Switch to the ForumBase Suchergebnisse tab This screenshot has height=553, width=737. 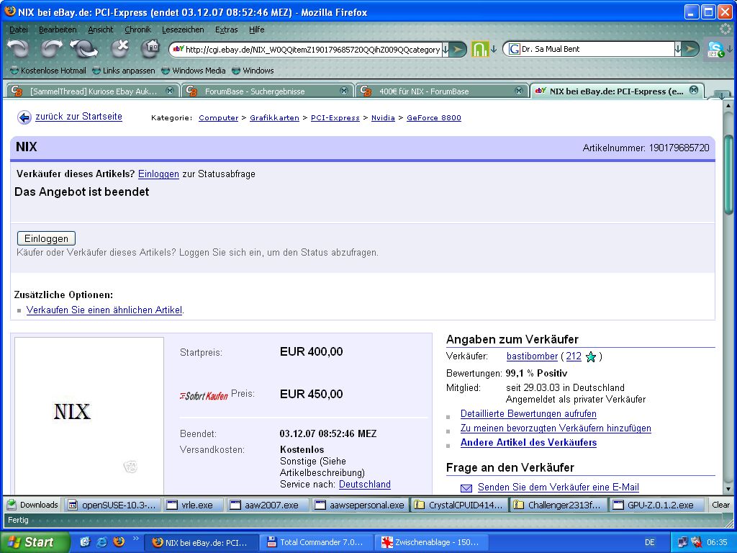[x=268, y=91]
